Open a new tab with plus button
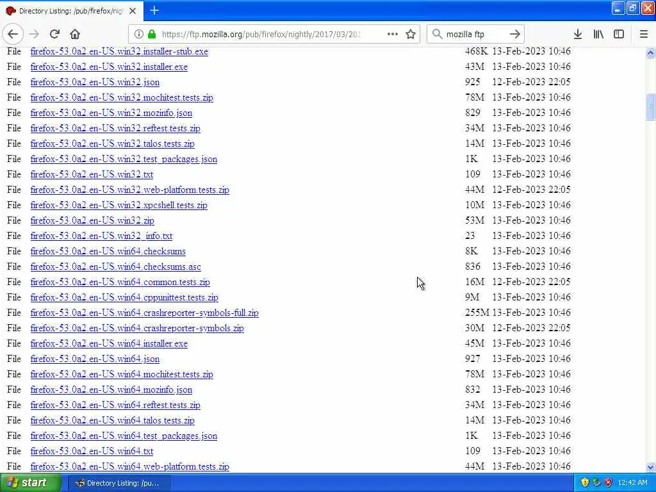 pyautogui.click(x=154, y=10)
